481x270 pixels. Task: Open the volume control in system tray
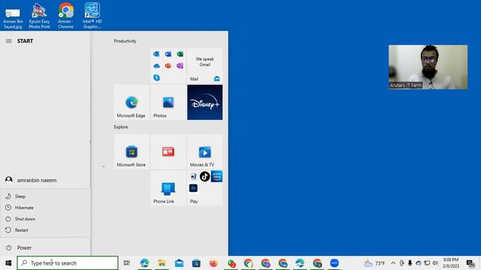coord(435,263)
